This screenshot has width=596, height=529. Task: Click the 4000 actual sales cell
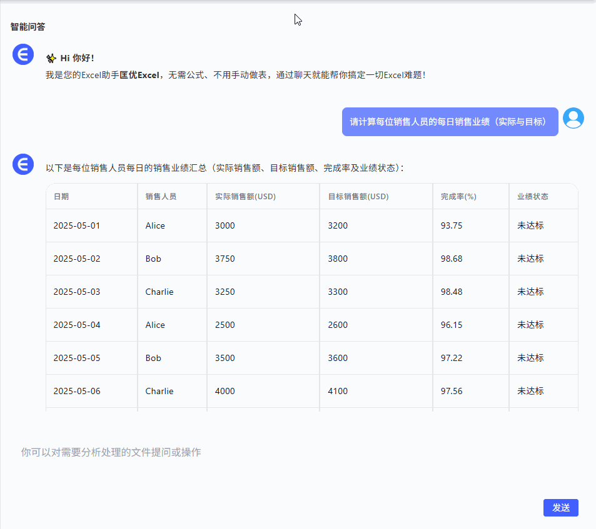(225, 391)
